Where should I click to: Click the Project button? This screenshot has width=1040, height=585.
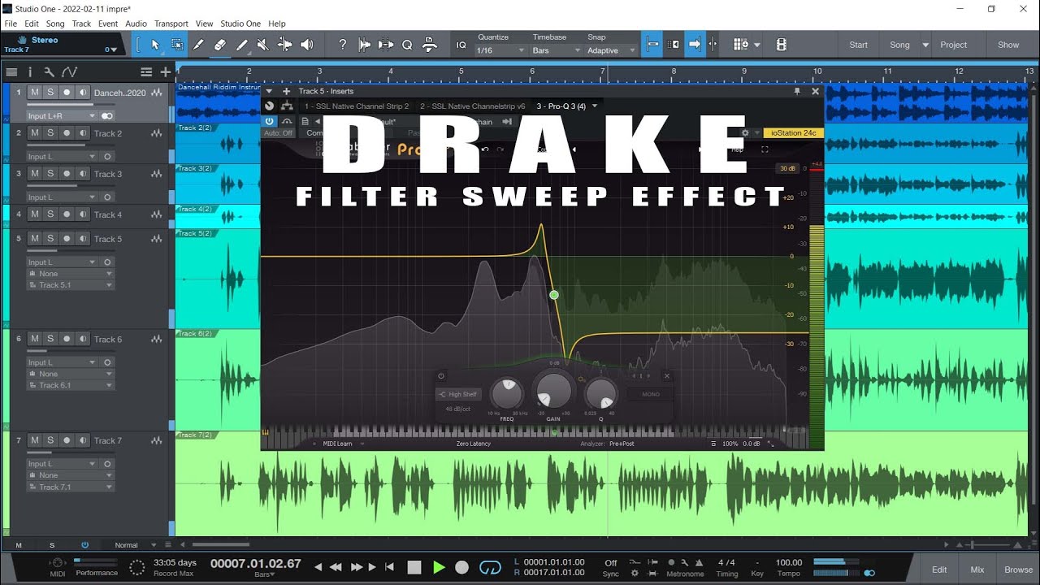pos(954,45)
